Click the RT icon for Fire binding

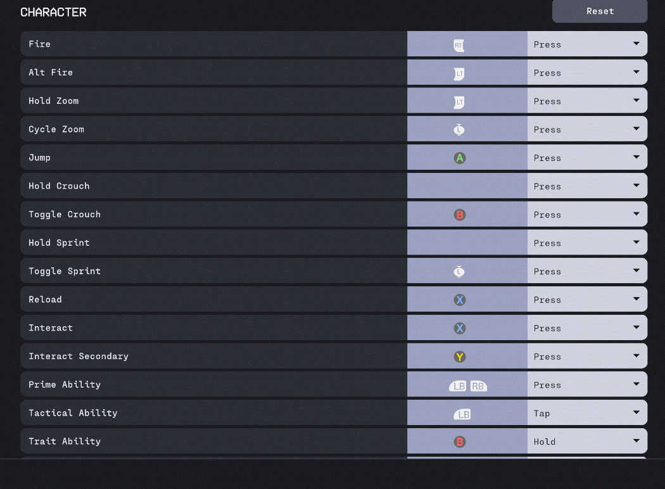459,45
